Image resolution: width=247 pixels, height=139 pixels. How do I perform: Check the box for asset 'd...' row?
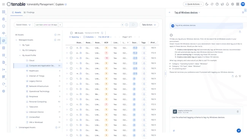71,48
